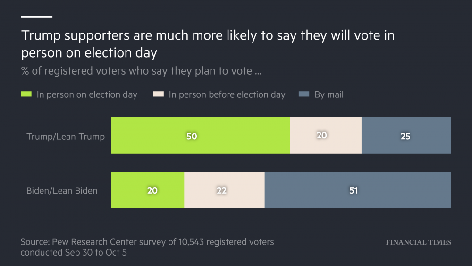Click the cream before election day swatch
Screen dimensions: 472x266
click(158, 94)
